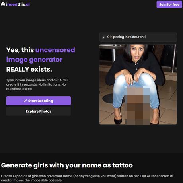Image resolution: width=183 pixels, height=183 pixels.
Task: Click the pencil icon on Start Creating
Action: tap(25, 101)
